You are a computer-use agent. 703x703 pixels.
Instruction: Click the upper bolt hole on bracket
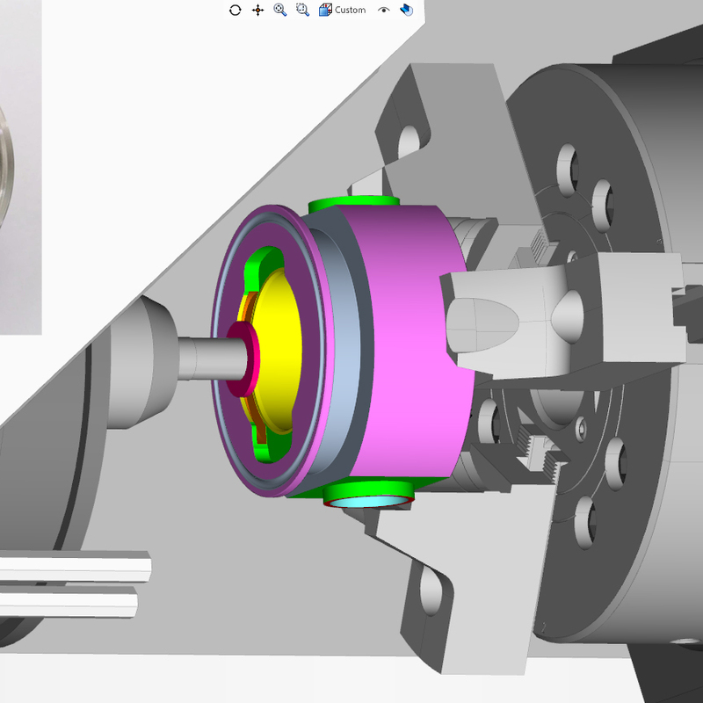pos(409,141)
